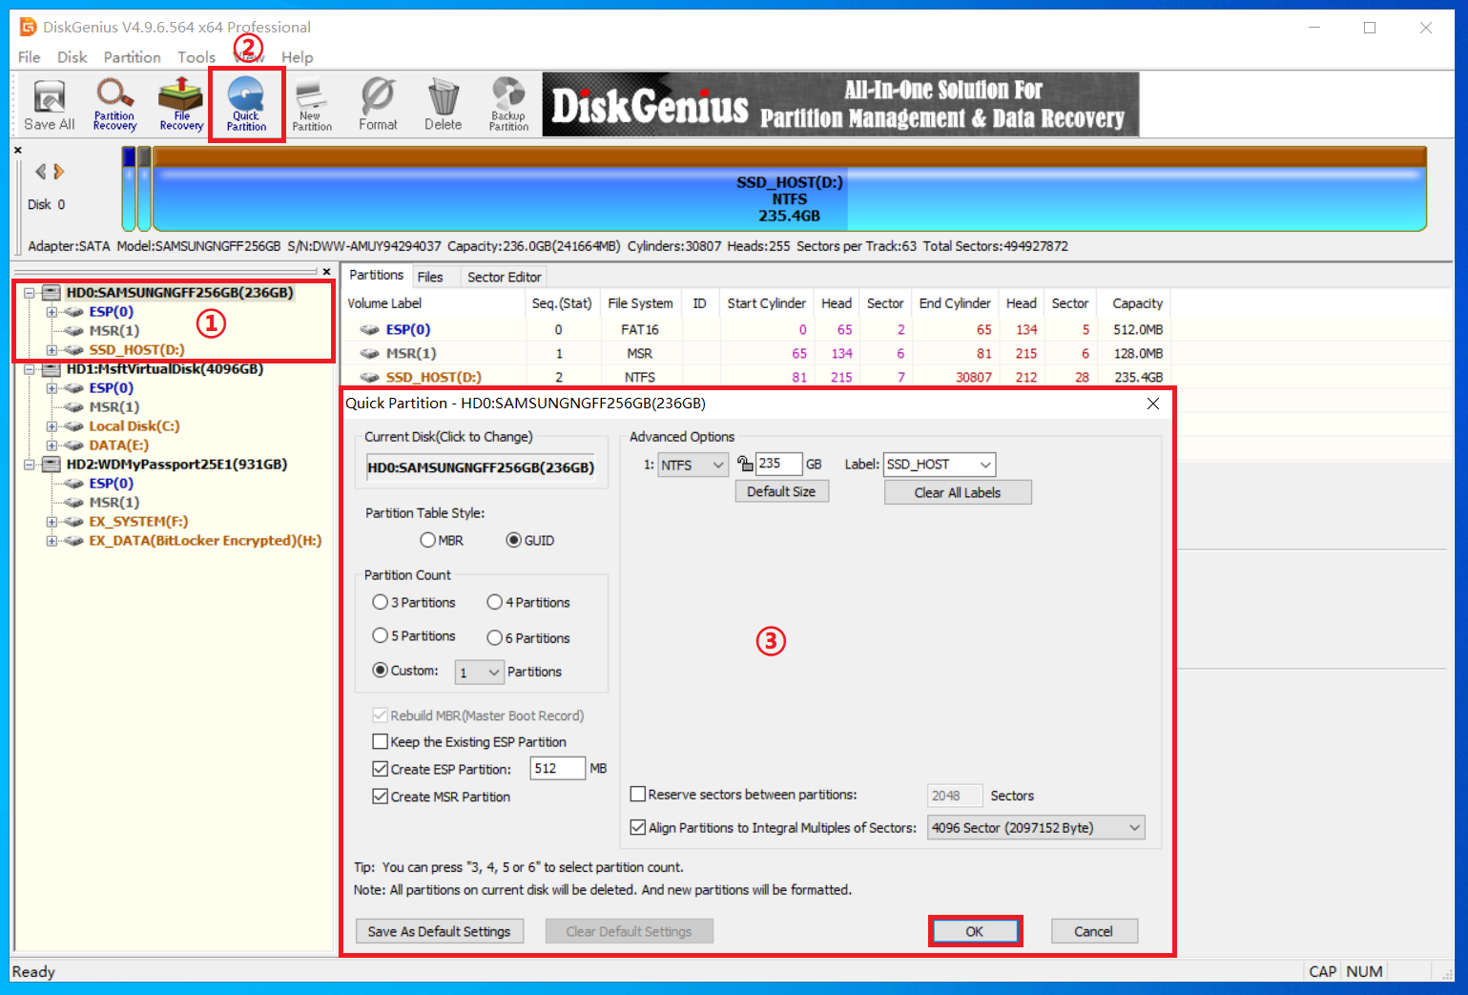1468x995 pixels.
Task: Expand the EX_SYSTEM(F:) tree node
Action: [x=52, y=522]
